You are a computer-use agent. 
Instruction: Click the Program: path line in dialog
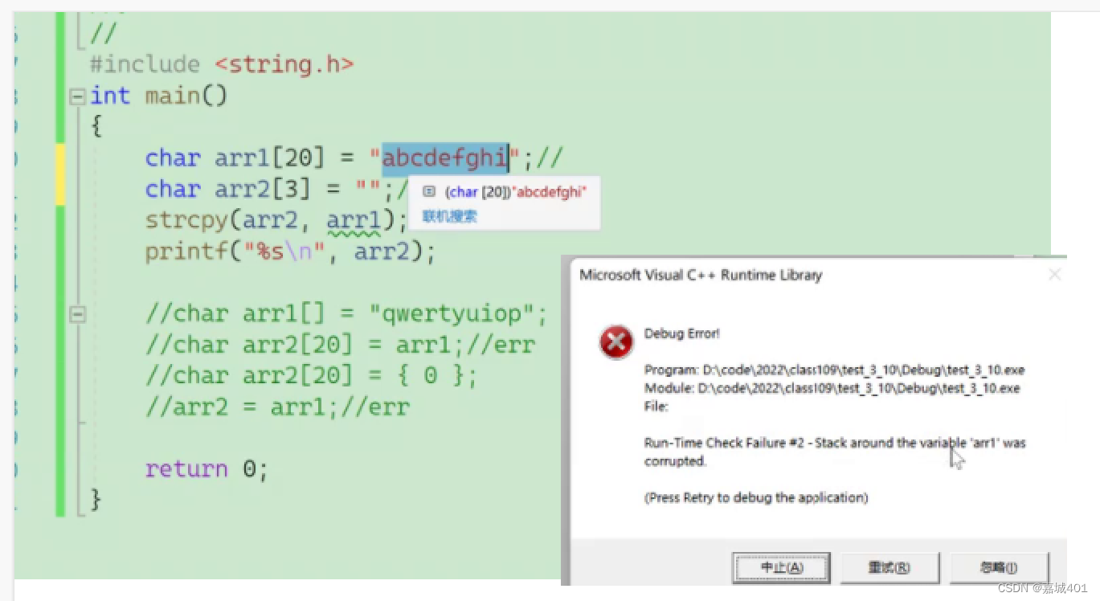835,370
